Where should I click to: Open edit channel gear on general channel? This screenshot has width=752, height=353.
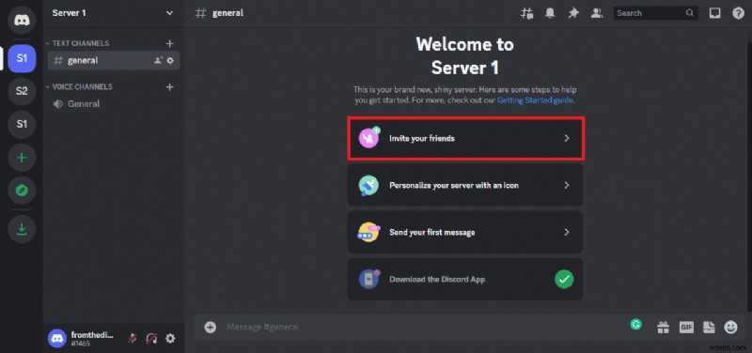(170, 60)
